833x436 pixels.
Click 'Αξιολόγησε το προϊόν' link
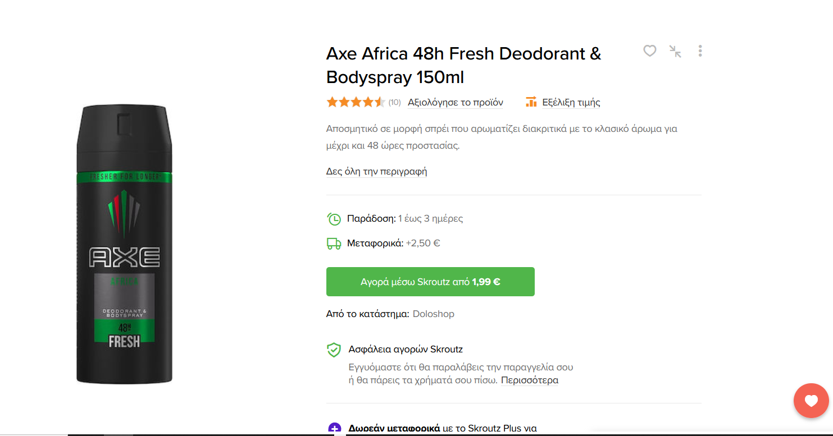pos(455,102)
